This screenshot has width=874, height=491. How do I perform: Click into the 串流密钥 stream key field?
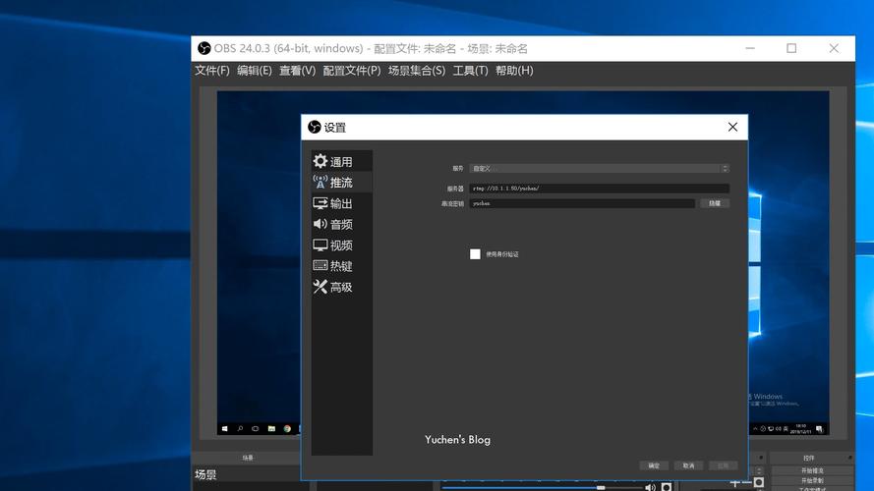point(582,203)
